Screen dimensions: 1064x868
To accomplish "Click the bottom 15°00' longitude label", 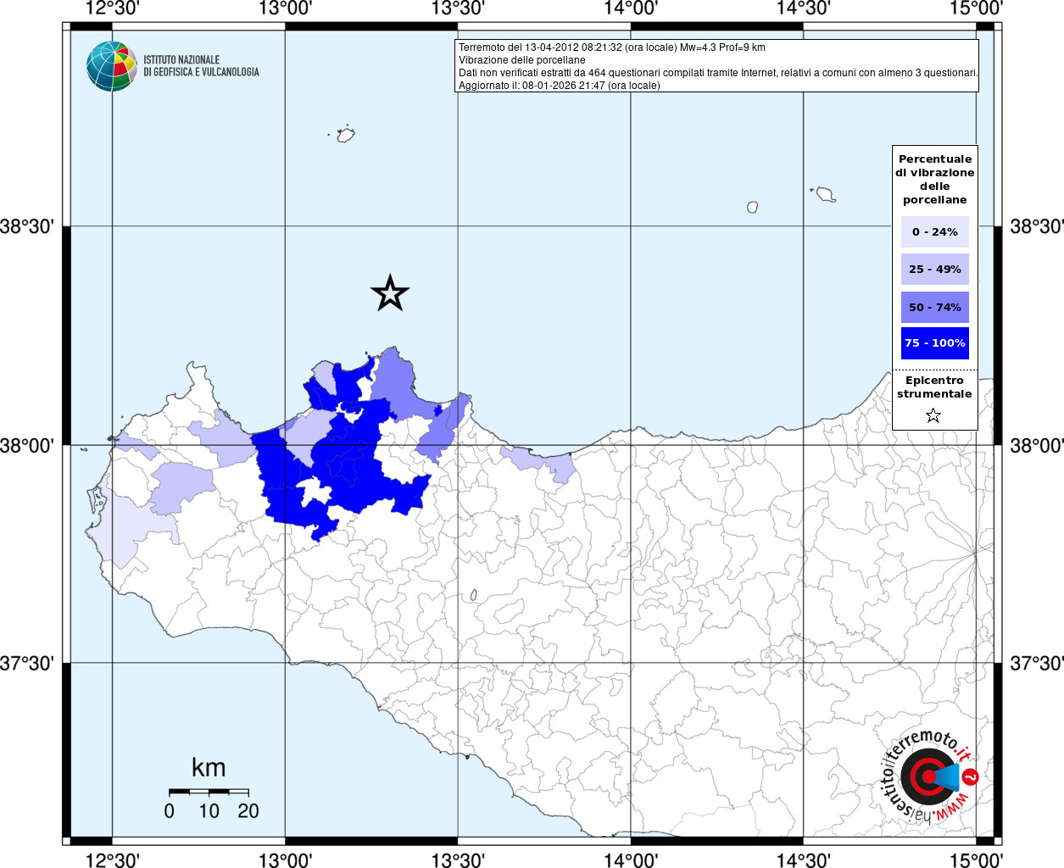I will (x=976, y=860).
